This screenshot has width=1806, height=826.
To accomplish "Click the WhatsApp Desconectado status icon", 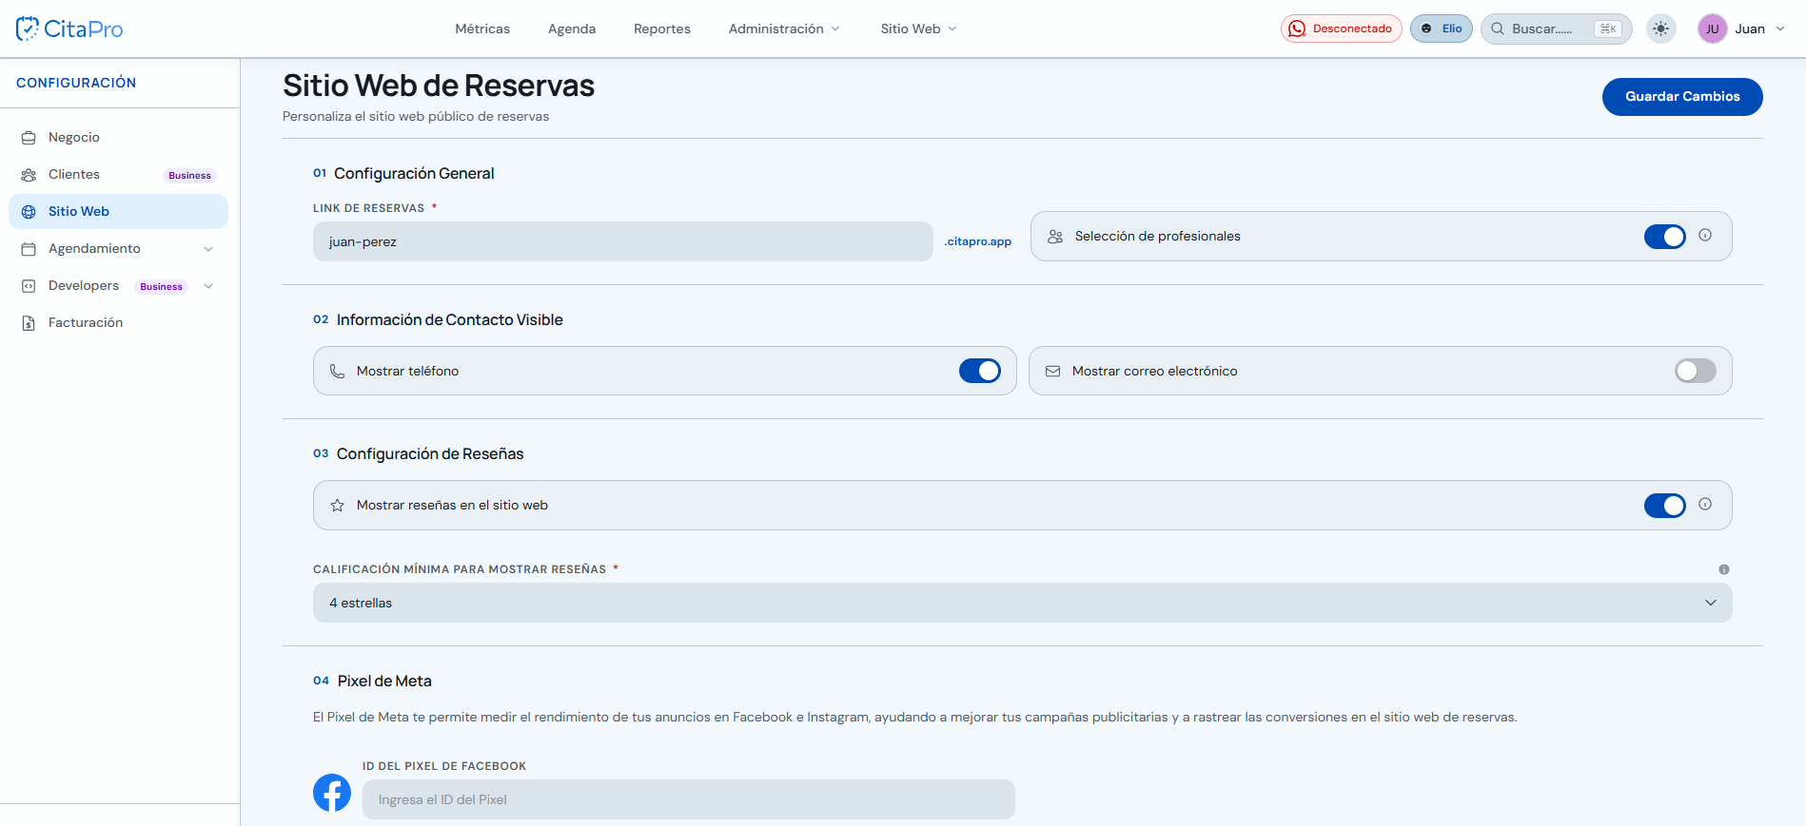I will (x=1297, y=29).
